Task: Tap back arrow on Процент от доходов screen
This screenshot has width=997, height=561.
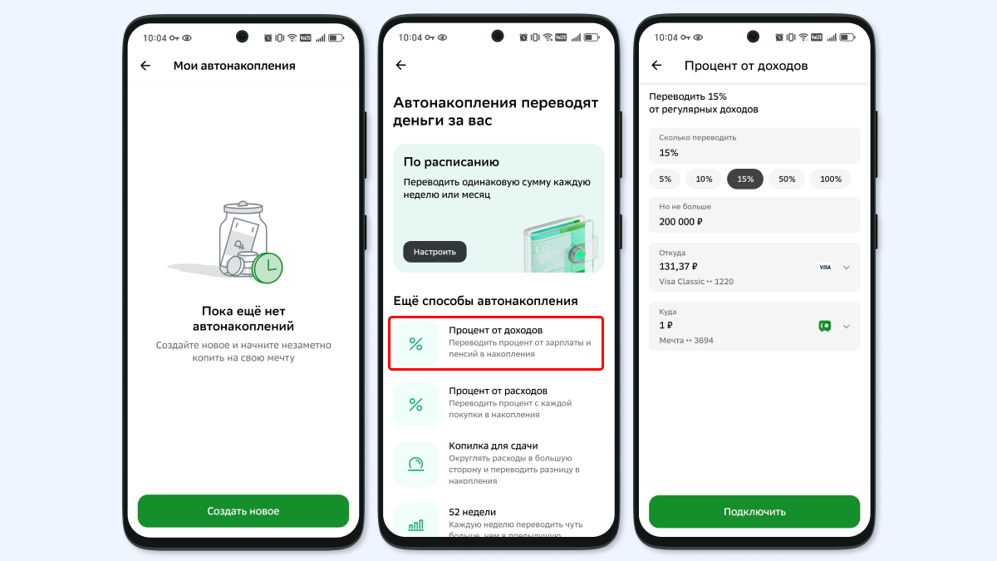Action: click(656, 66)
